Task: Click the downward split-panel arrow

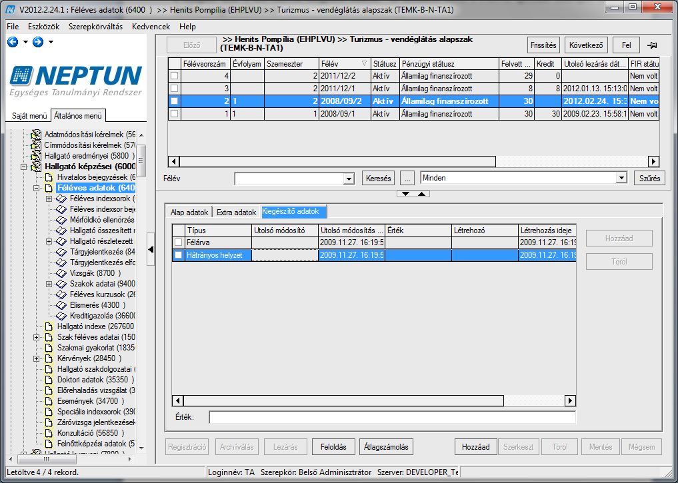Action: coord(405,194)
